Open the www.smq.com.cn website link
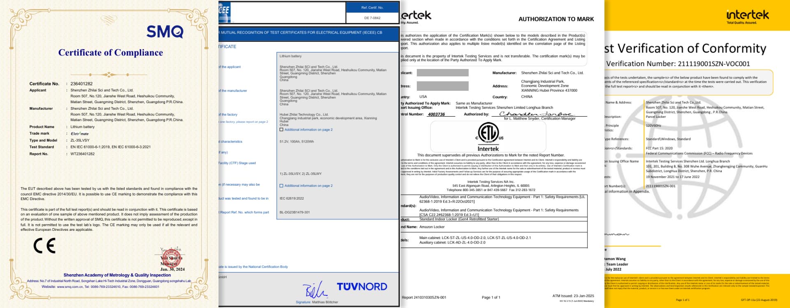The image size is (790, 308). pos(70,287)
